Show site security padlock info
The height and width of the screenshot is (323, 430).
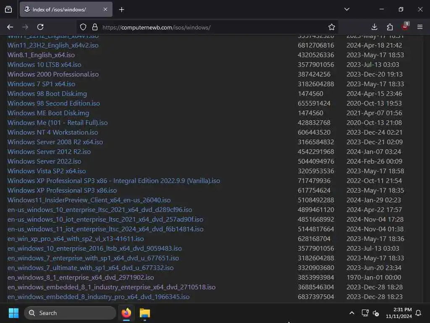(x=95, y=27)
